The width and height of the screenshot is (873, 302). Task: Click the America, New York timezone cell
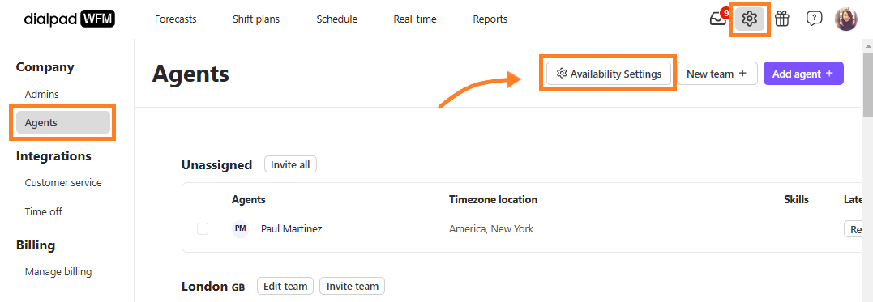pyautogui.click(x=491, y=228)
